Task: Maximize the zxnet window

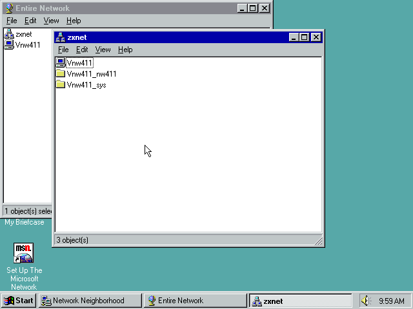Action: click(x=304, y=37)
